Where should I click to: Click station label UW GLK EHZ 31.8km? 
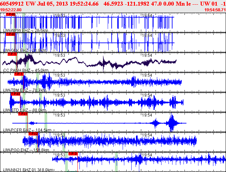25,50
